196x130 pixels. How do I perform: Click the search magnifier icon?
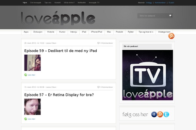coord(171,16)
